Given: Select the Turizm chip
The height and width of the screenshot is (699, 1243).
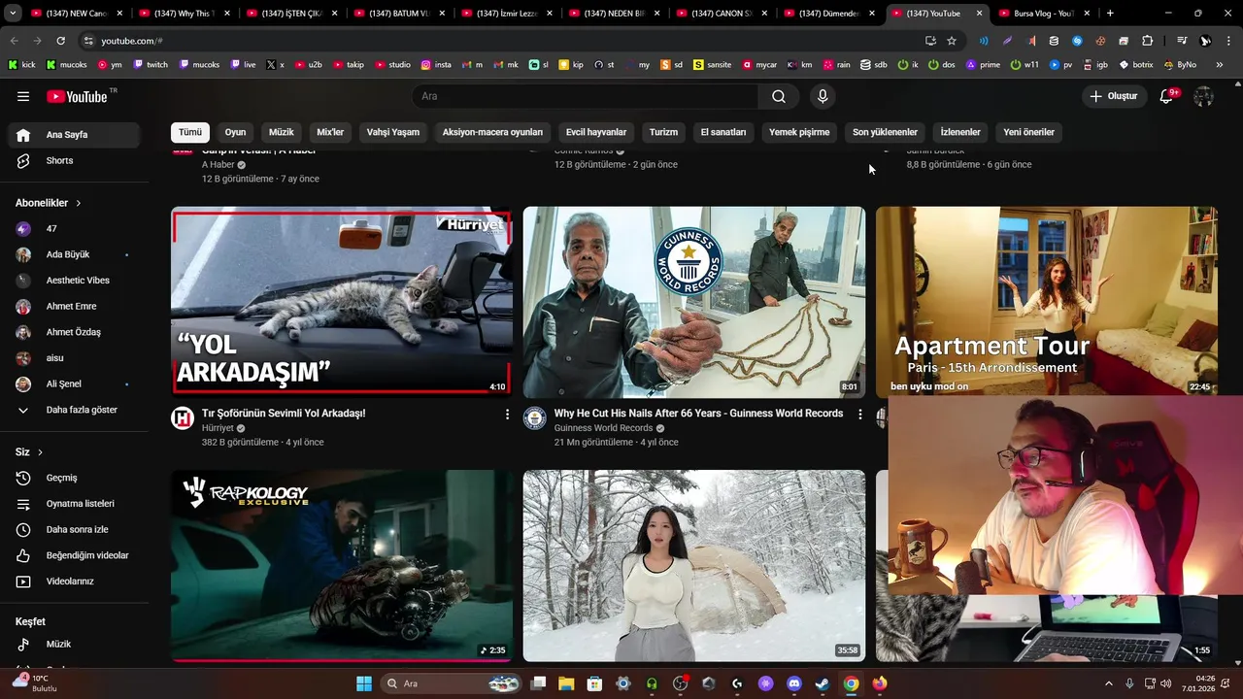Looking at the screenshot, I should [x=664, y=132].
